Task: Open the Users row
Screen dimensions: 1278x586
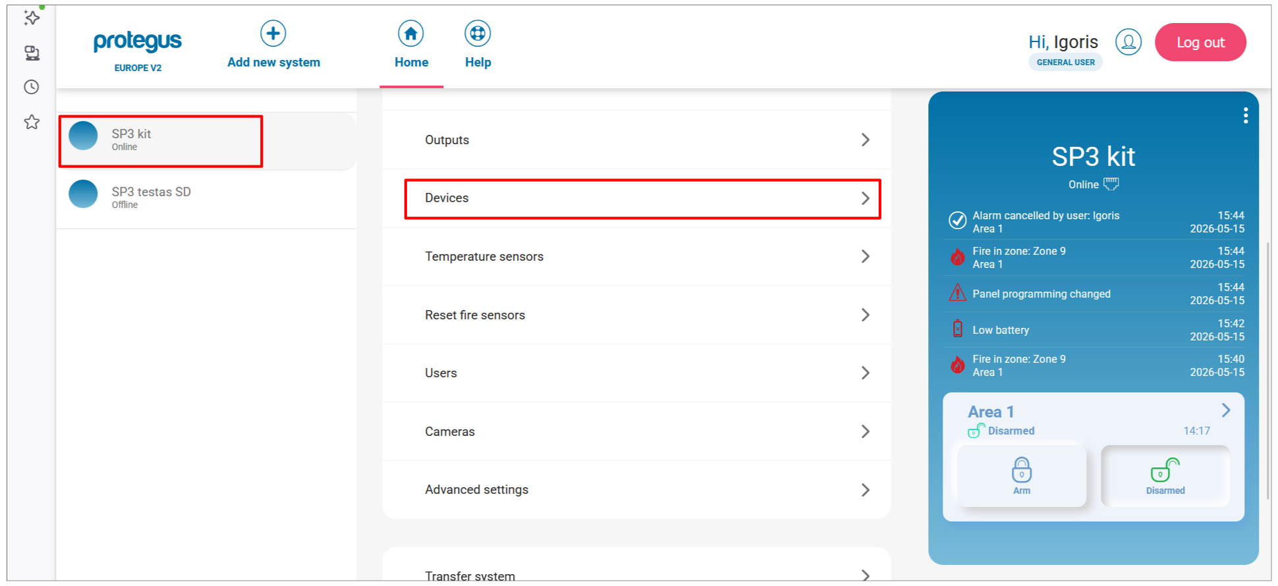Action: pos(636,373)
